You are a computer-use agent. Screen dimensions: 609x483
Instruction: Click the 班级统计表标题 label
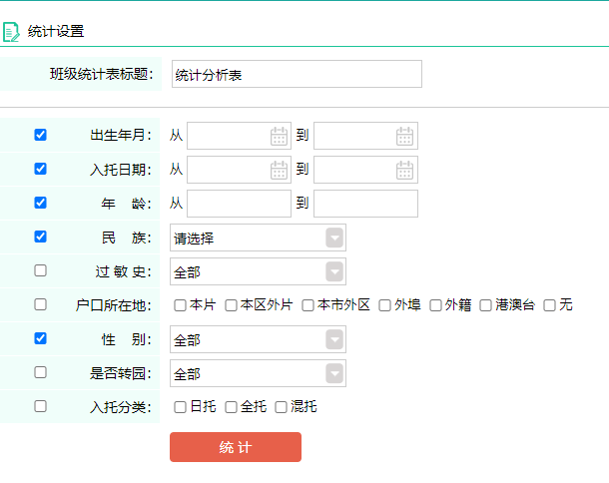[x=102, y=74]
